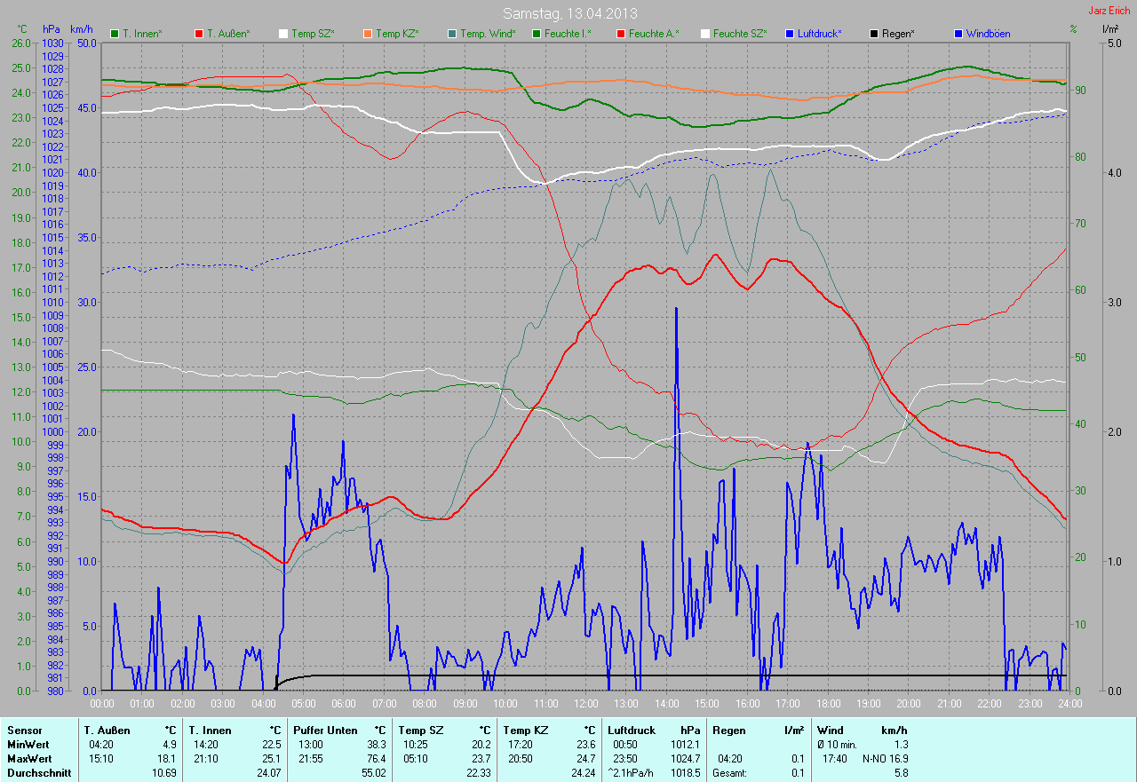The width and height of the screenshot is (1137, 782).
Task: Click the teal swatch beside Temp. Wind
Action: tap(452, 34)
